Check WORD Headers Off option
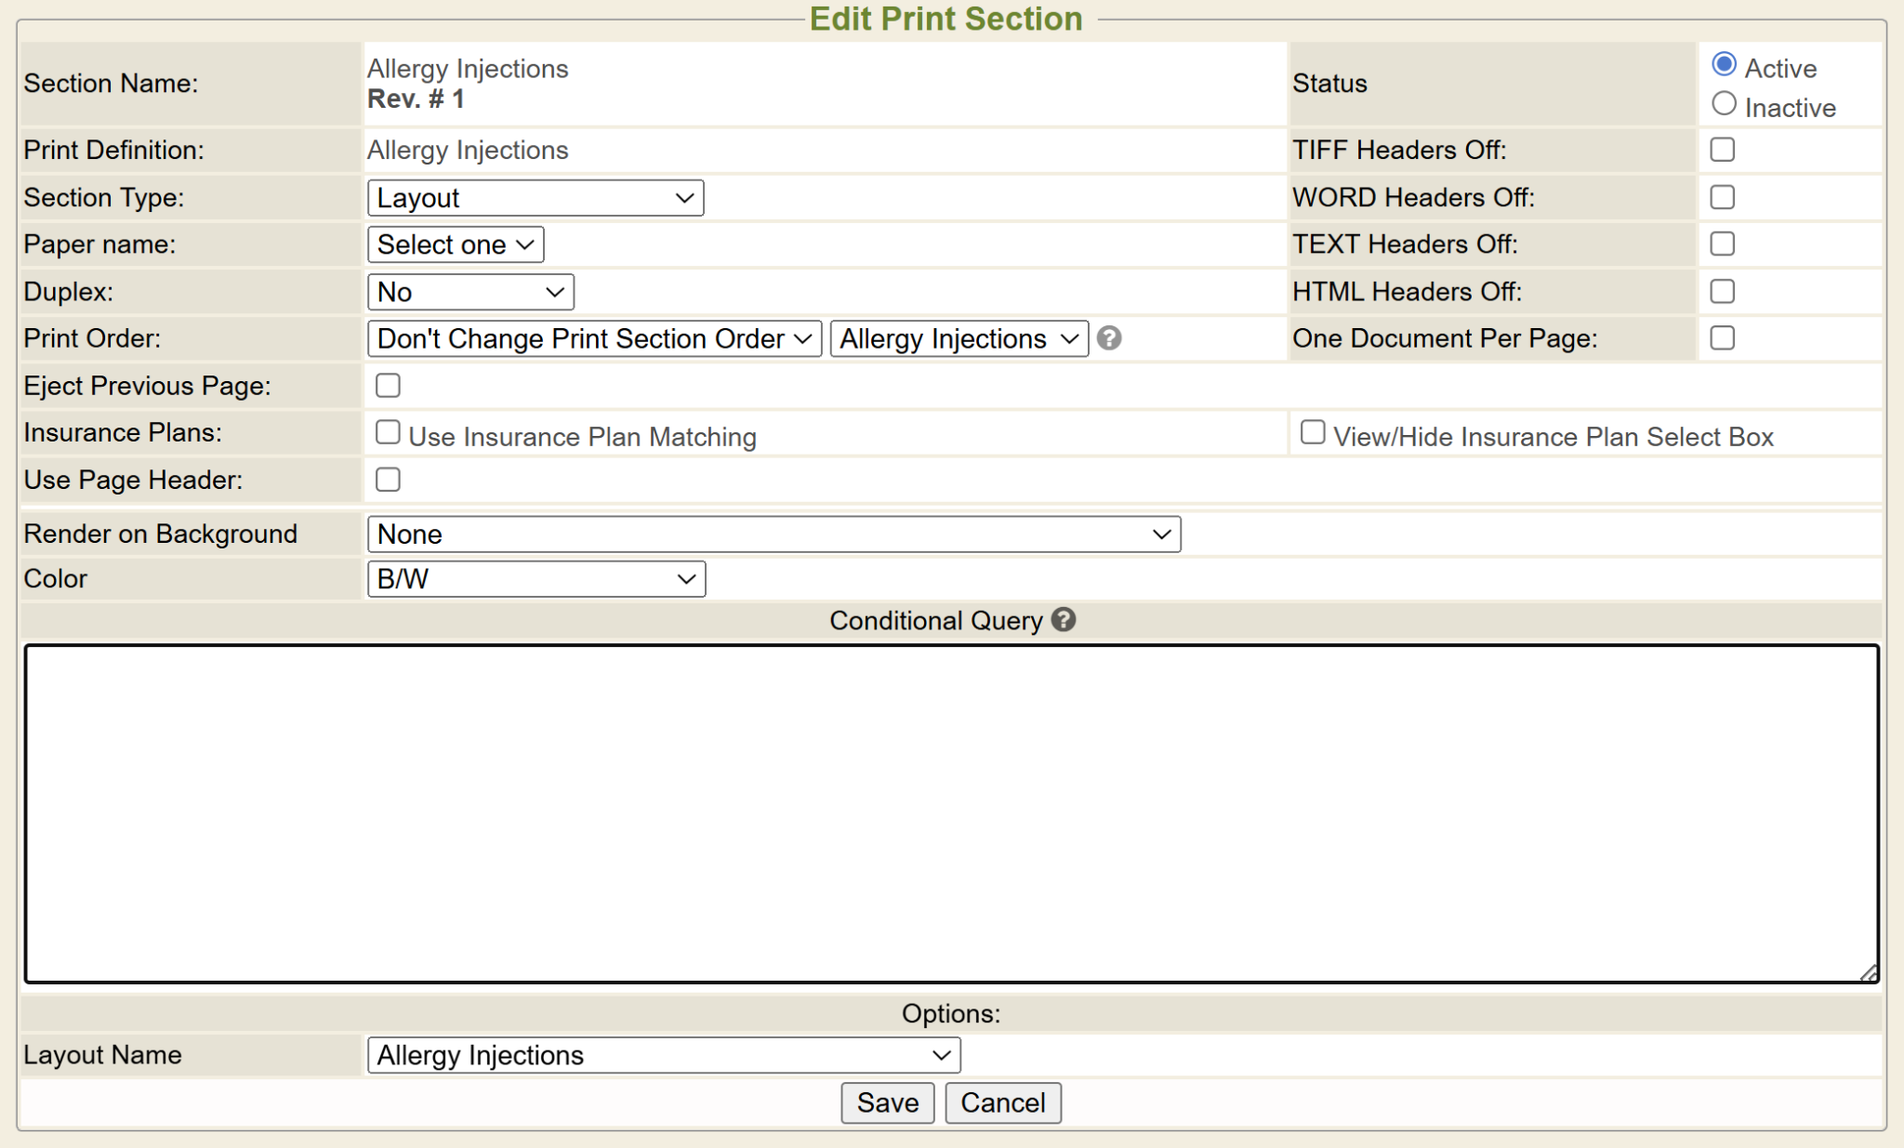Viewport: 1904px width, 1148px height. tap(1722, 197)
